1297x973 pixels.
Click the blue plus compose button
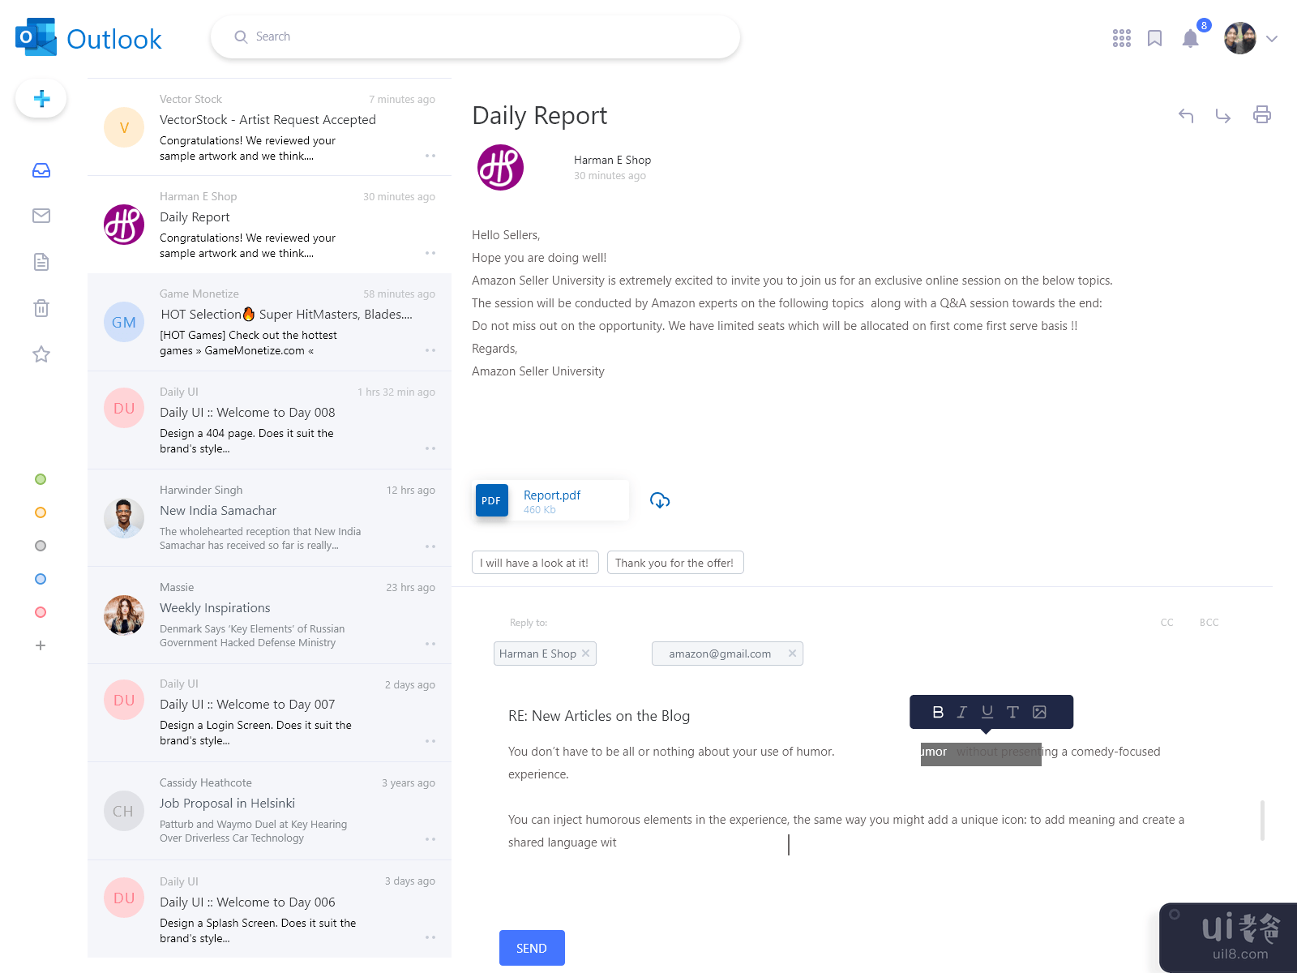(x=41, y=99)
